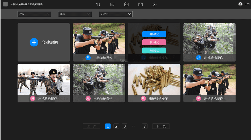Click the user name 王力
This screenshot has height=140, width=251.
(x=247, y=4)
